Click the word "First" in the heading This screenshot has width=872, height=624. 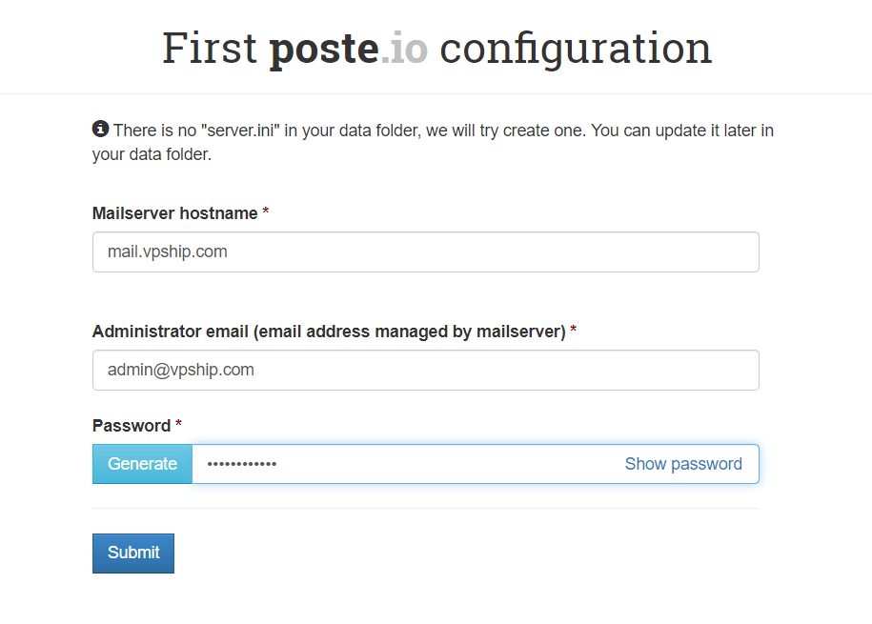point(209,49)
